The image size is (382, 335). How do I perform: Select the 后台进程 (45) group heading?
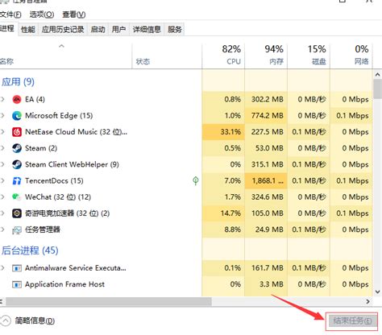[x=30, y=250]
